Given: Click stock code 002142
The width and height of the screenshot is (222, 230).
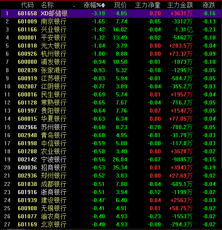Looking at the screenshot, I should (x=27, y=159).
